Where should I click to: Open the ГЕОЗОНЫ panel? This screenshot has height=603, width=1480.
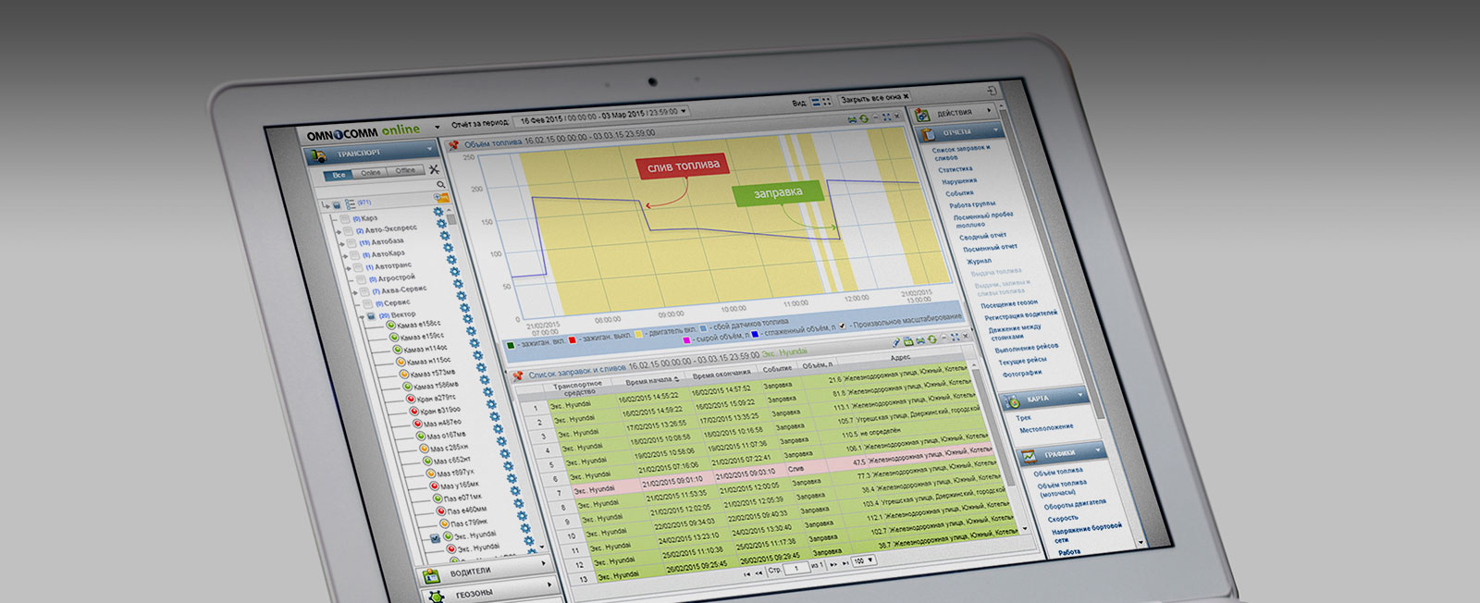(x=490, y=593)
